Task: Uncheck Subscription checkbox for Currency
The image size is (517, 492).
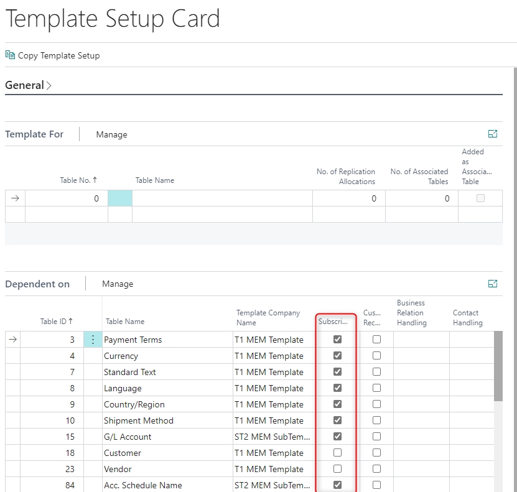Action: [x=337, y=356]
